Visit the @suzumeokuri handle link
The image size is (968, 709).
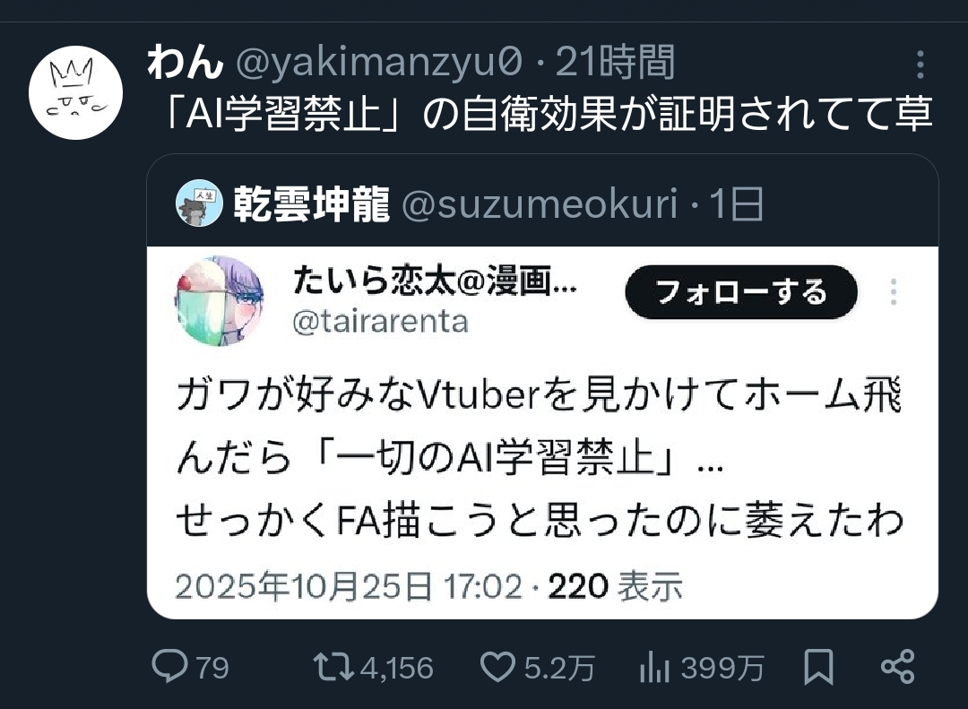click(x=540, y=203)
